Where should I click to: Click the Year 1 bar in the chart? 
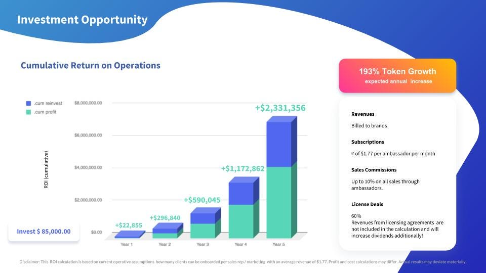(x=130, y=235)
